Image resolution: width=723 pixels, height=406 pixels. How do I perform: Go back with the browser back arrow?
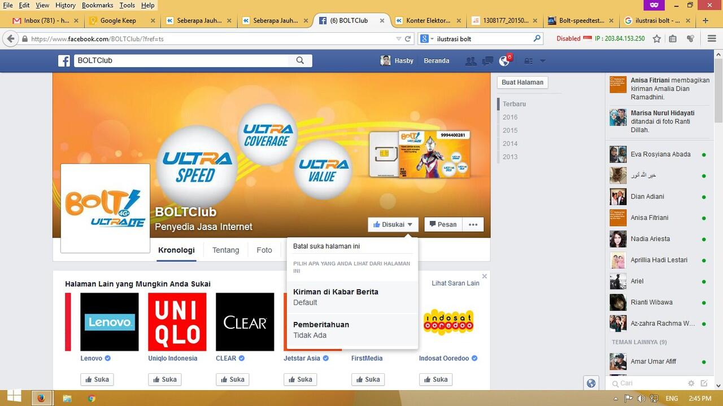10,39
